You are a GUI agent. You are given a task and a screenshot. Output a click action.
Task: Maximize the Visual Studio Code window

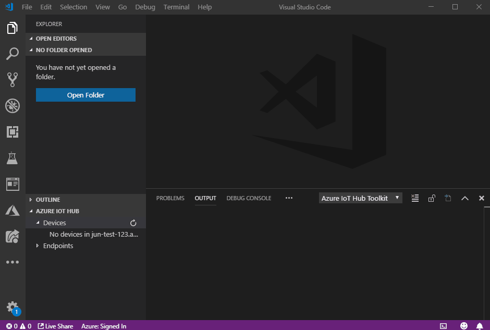tap(455, 7)
